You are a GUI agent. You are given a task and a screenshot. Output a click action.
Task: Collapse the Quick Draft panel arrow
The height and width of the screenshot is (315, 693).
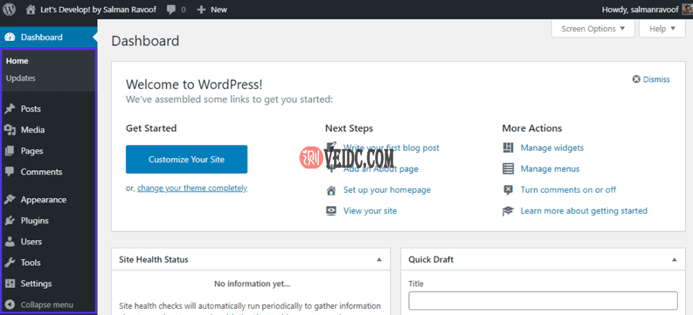(674, 259)
